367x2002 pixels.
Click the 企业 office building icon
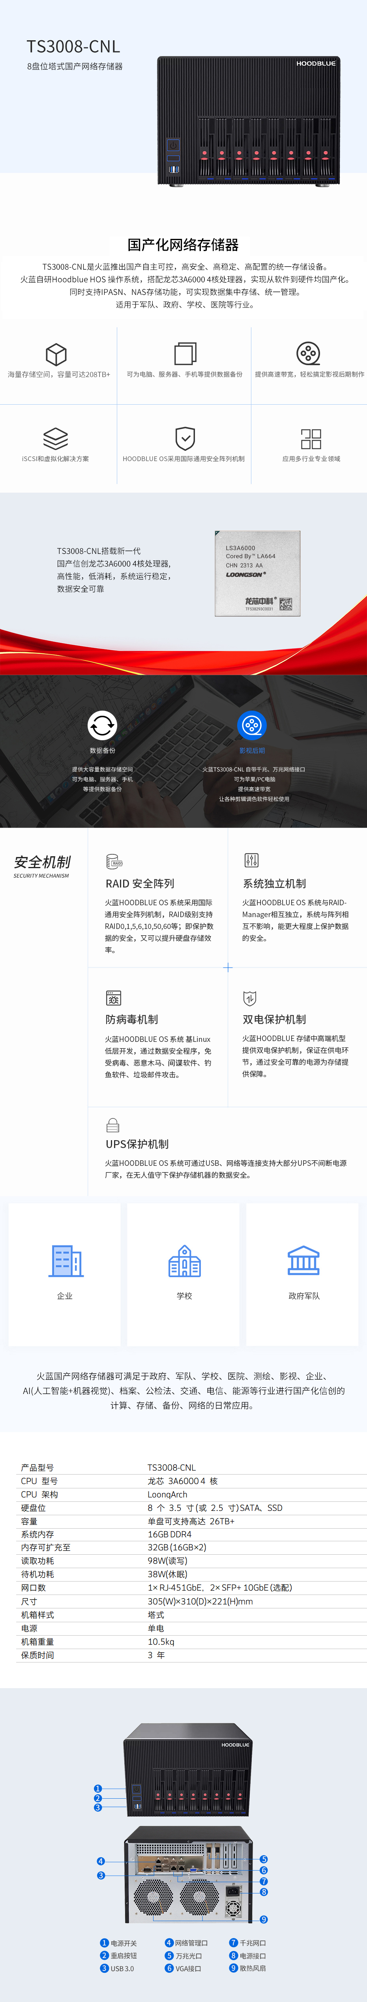66,1261
